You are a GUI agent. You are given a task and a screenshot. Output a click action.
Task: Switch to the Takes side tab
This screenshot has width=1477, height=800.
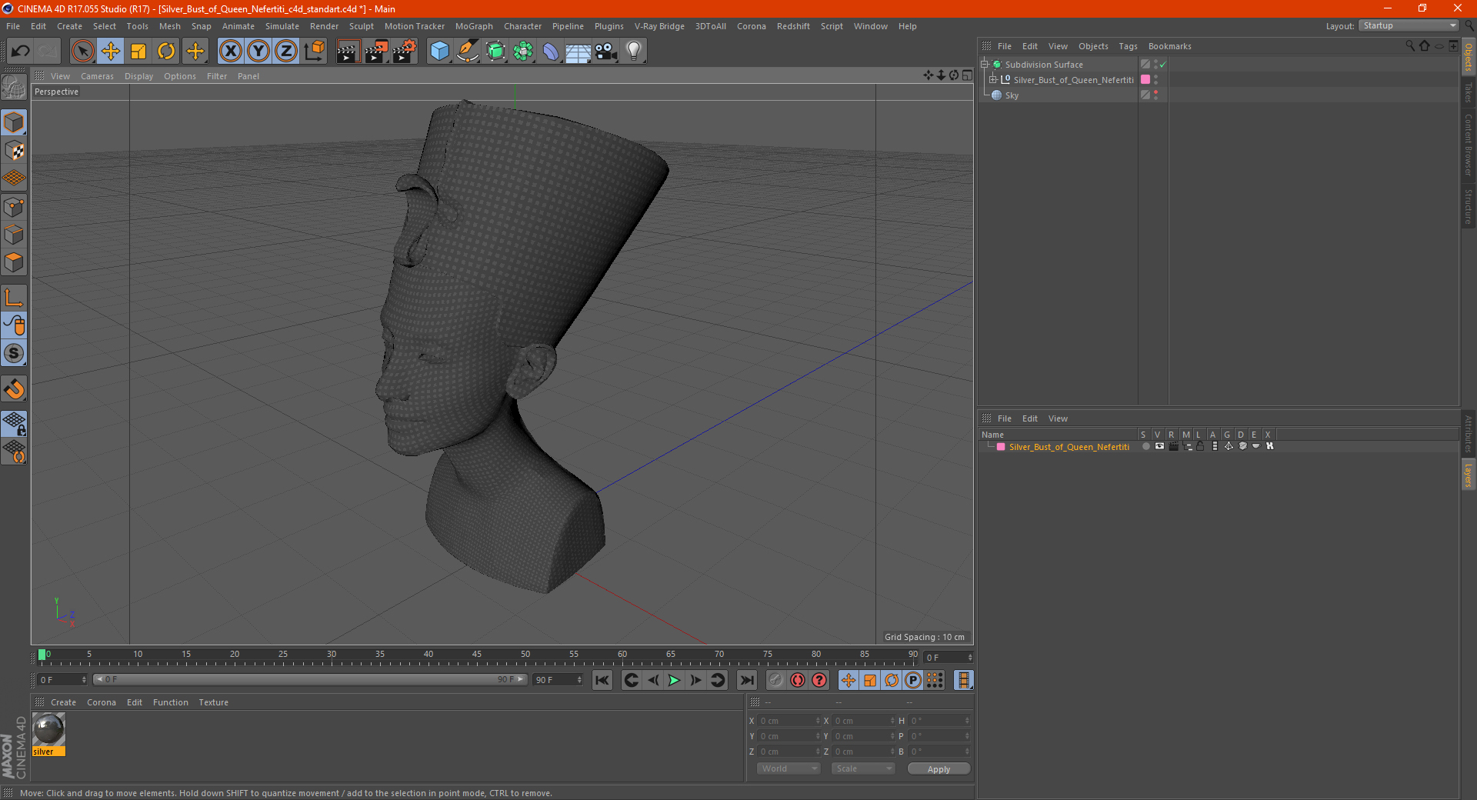pos(1469,93)
